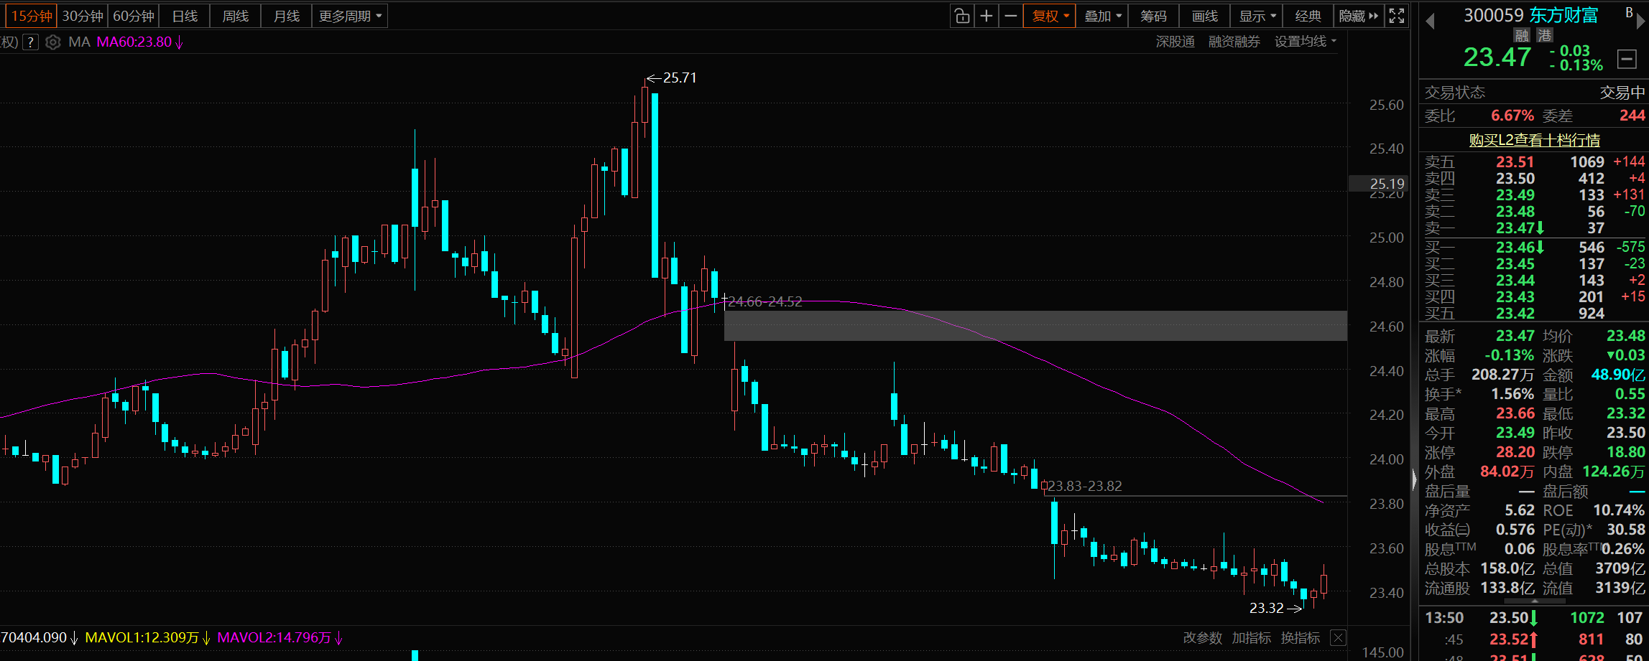Viewport: 1649px width, 661px height.
Task: Toggle the 深股通 overlay
Action: (1175, 42)
